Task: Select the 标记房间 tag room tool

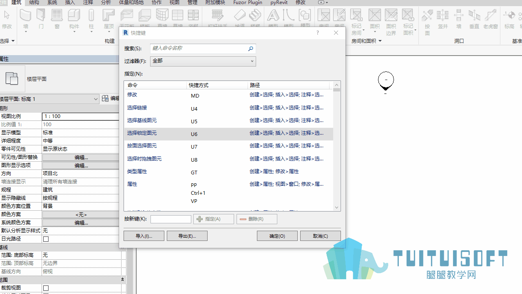Action: [x=357, y=21]
